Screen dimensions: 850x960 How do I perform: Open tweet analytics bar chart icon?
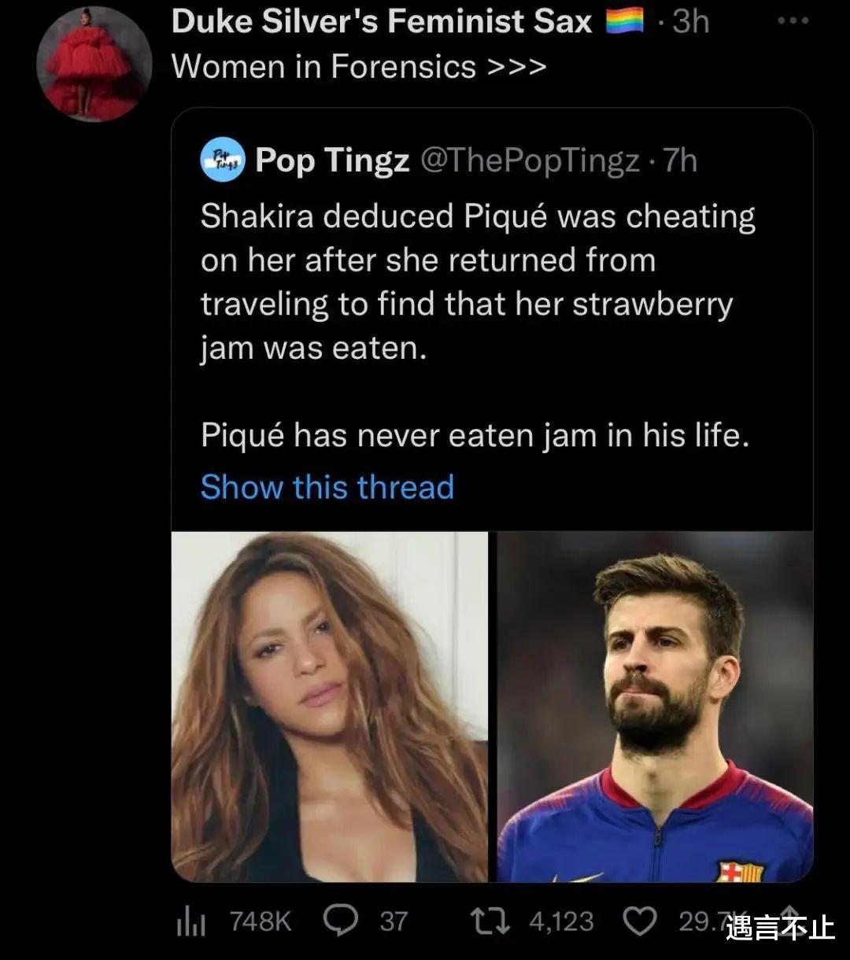point(190,922)
